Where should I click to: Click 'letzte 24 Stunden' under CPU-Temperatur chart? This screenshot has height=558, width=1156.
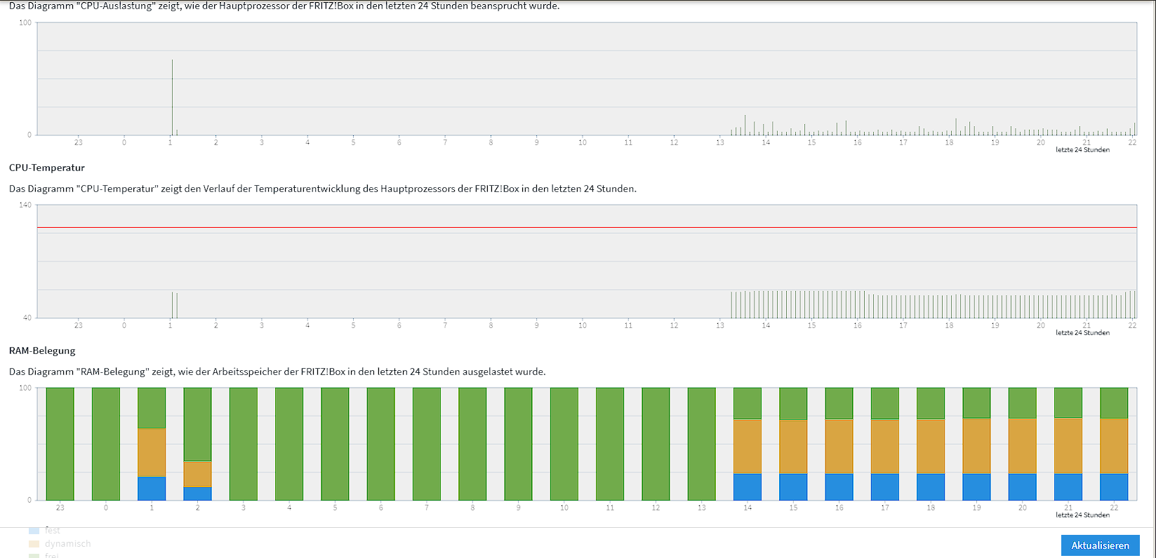click(1083, 333)
